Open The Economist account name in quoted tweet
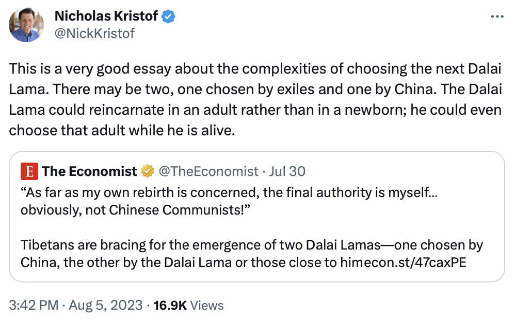Screen dimensions: 515x319 [90, 171]
